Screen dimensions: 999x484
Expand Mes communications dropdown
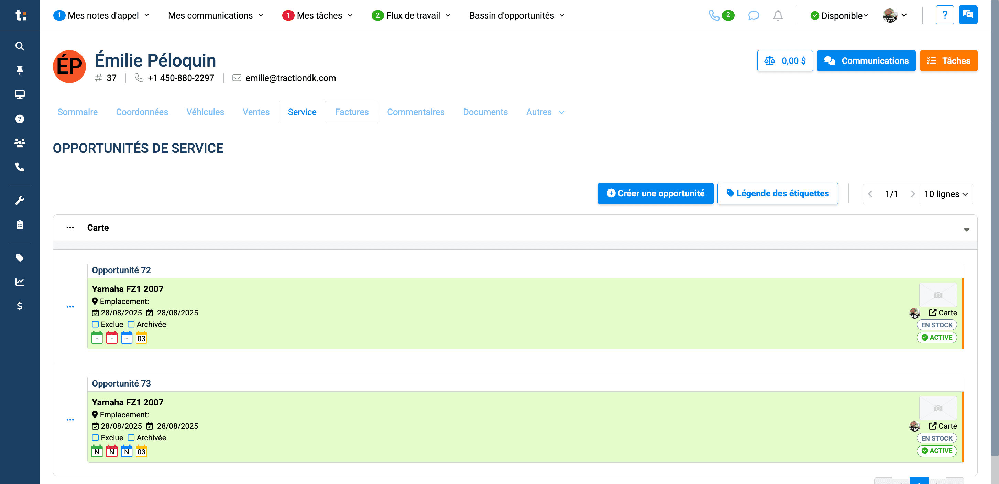tap(216, 15)
